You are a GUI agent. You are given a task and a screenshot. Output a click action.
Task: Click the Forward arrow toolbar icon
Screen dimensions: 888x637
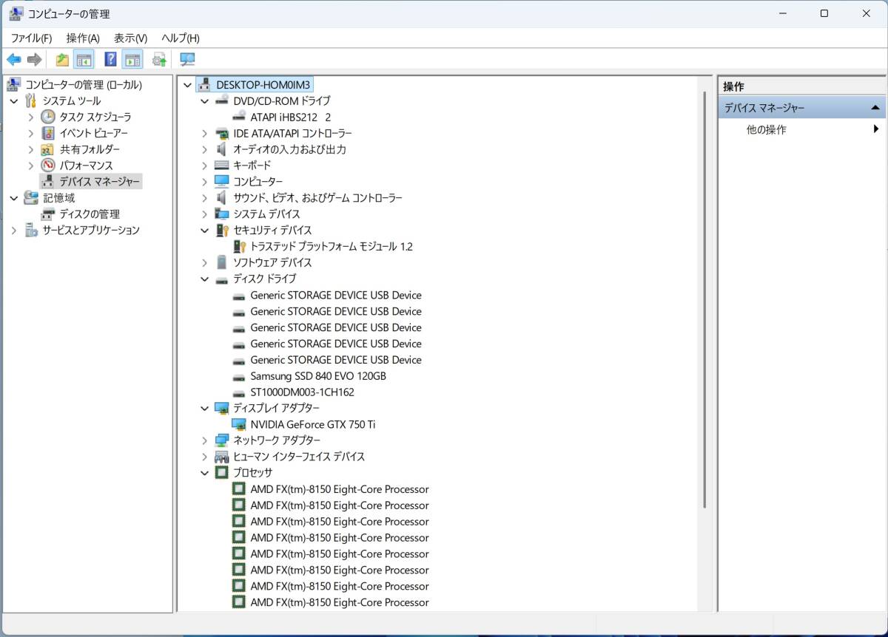[34, 60]
